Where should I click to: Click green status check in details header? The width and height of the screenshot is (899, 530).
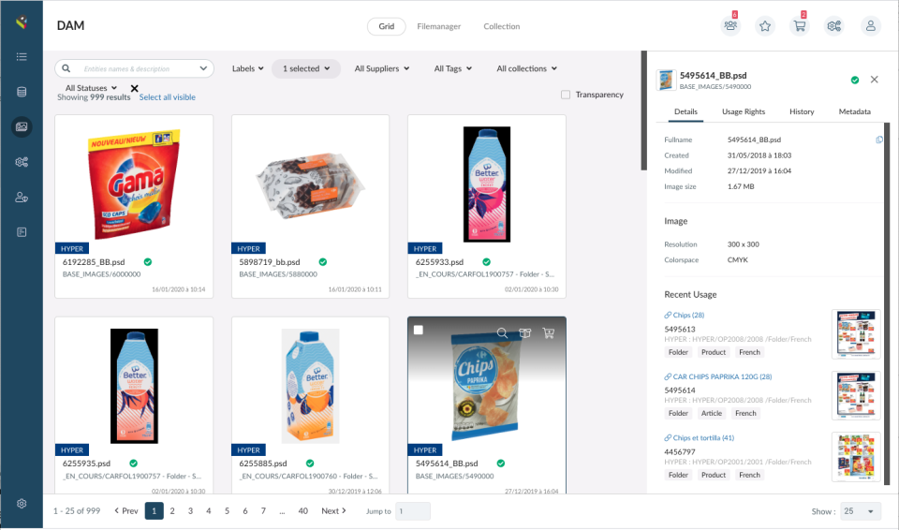coord(855,80)
